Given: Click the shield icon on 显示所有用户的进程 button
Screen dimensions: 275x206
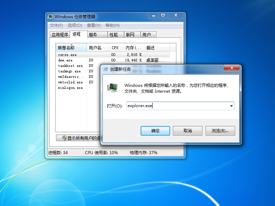Looking at the screenshot, I should click(64, 138).
